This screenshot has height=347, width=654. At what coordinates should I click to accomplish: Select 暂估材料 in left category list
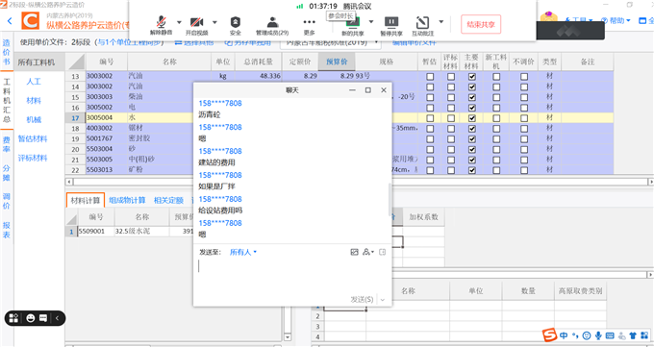coord(33,138)
